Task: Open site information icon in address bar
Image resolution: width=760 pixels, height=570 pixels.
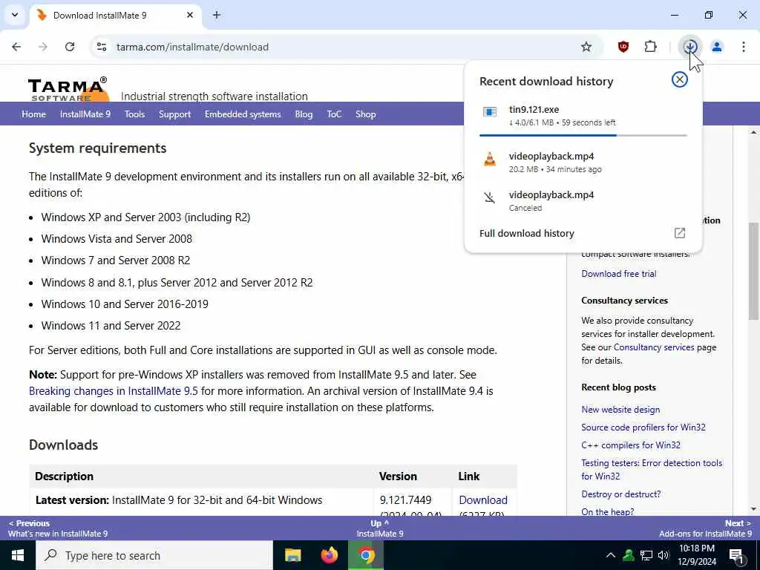Action: point(102,47)
